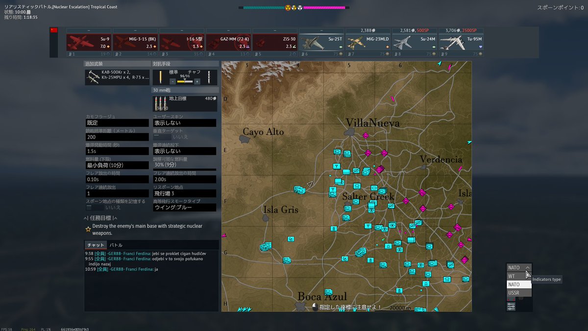
Task: Click Cayo Alto label on map
Action: 264,131
